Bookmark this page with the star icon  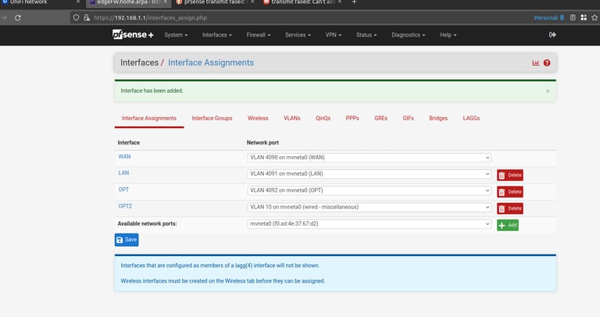point(595,18)
